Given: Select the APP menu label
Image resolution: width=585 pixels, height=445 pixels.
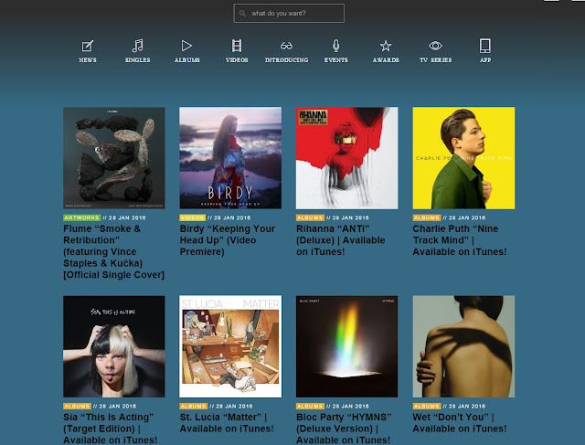Looking at the screenshot, I should point(485,60).
